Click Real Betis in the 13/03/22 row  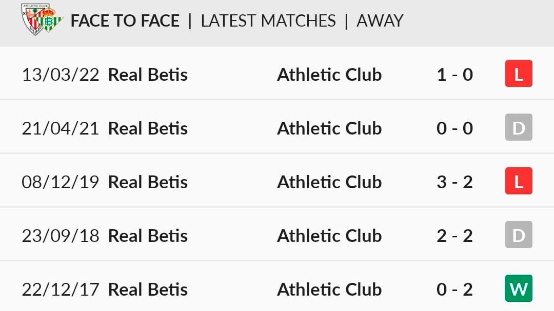[148, 75]
